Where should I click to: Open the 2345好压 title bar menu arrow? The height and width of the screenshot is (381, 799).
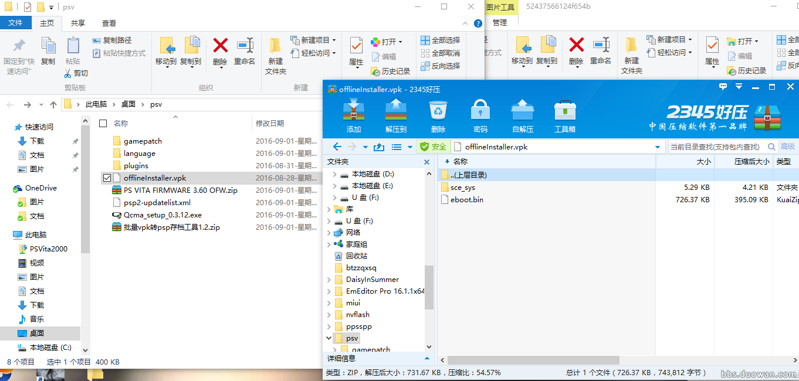739,87
